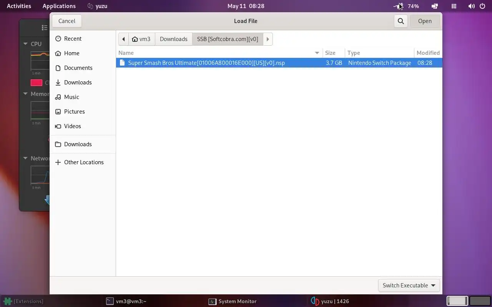Click the displays icon in top bar
492x307 pixels.
coord(435,6)
